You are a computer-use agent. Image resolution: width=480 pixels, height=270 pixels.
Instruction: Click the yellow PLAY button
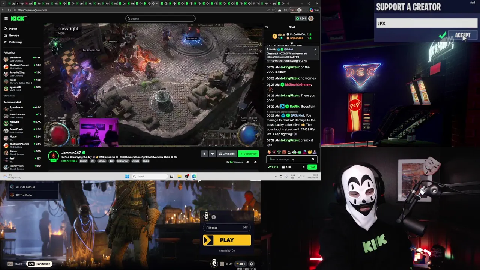pyautogui.click(x=227, y=240)
